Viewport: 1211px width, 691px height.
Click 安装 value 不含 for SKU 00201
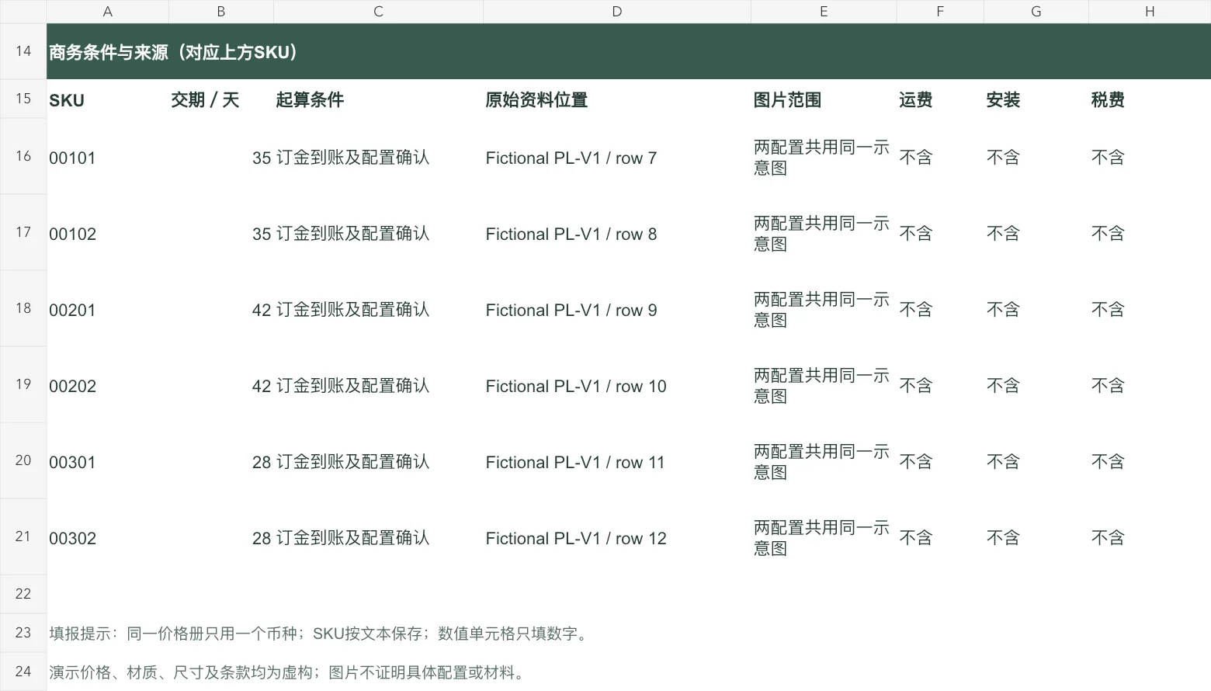coord(1036,309)
